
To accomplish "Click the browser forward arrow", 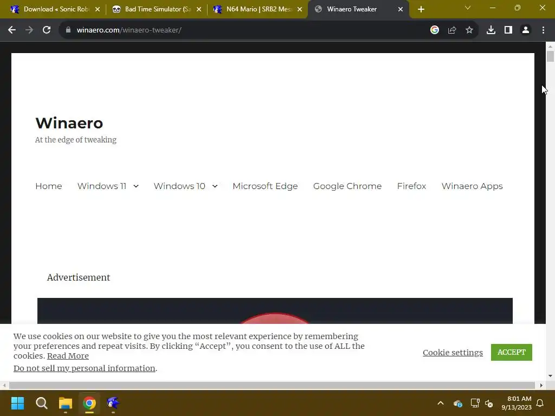I will tap(29, 30).
